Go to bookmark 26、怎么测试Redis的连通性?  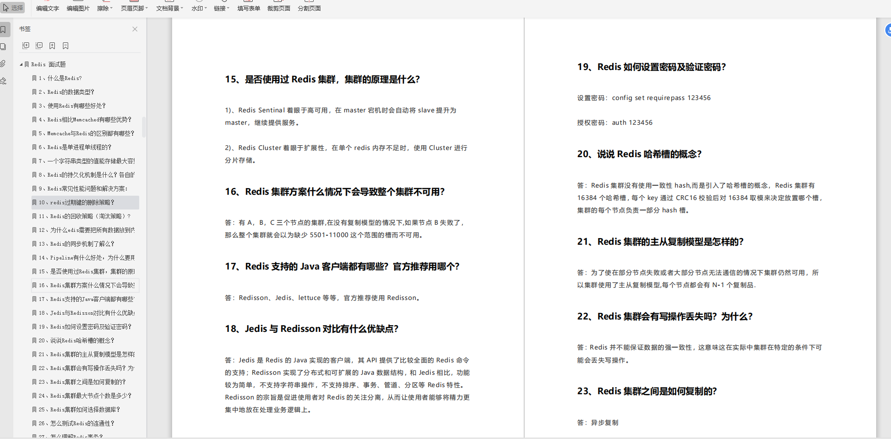(76, 423)
